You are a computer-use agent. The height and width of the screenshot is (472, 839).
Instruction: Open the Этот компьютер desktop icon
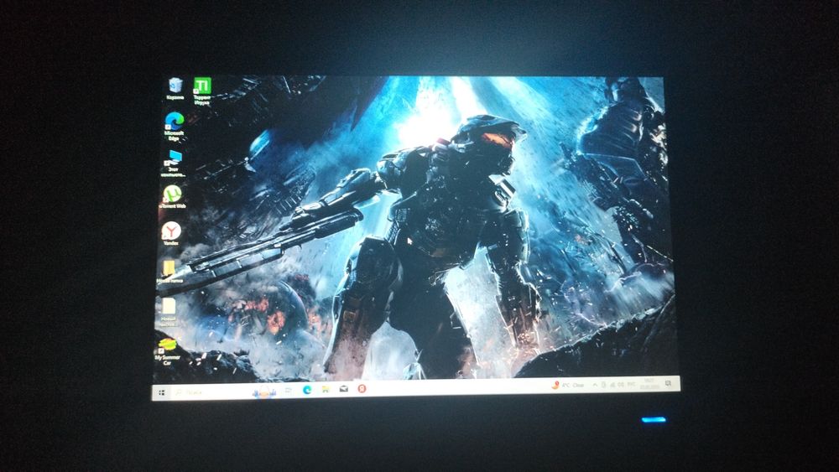(x=174, y=163)
